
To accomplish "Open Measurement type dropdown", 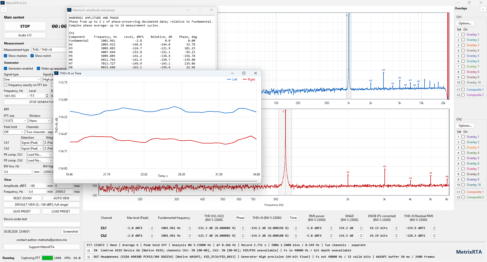I will tap(49, 50).
